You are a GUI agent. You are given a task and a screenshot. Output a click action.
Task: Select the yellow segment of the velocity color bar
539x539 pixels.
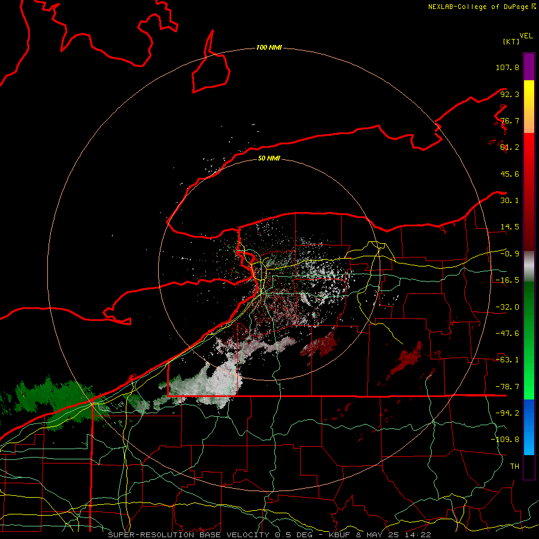[x=529, y=107]
